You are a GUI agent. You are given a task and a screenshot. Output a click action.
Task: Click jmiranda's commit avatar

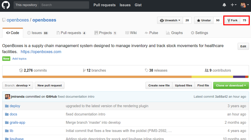pos(7,97)
